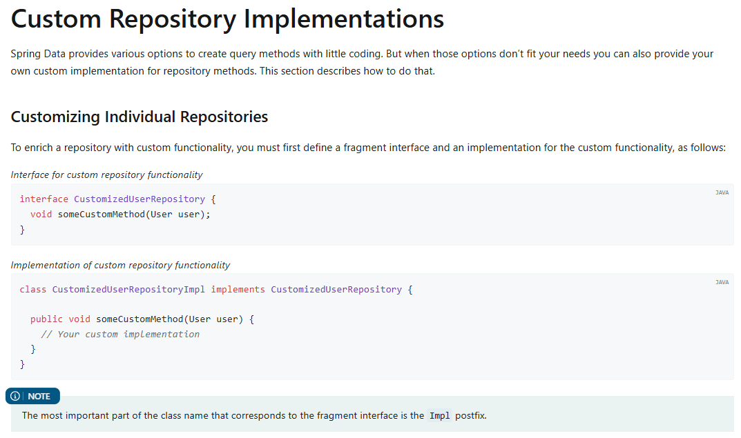Viewport: 741px width, 438px height.
Task: Click the paragraph starting "To enrich a repository"
Action: pos(367,148)
